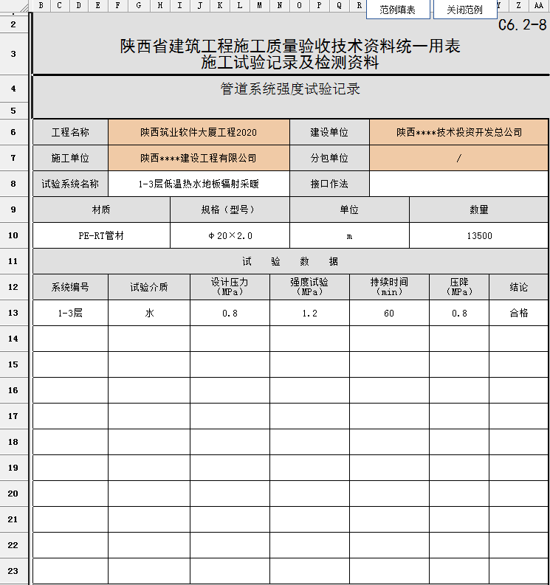Select row header 10
Viewport: 550px width, 585px height.
click(13, 236)
